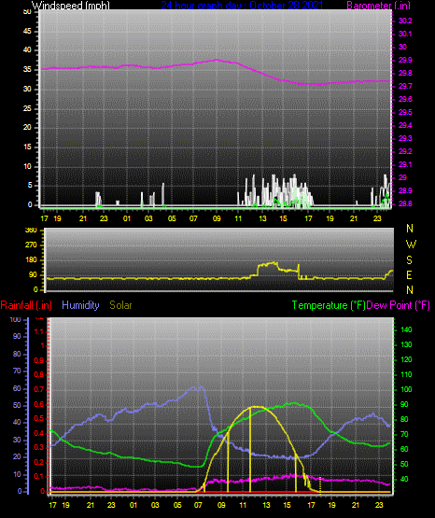Click the 0.7 mark on the rainfall axis

(39, 389)
